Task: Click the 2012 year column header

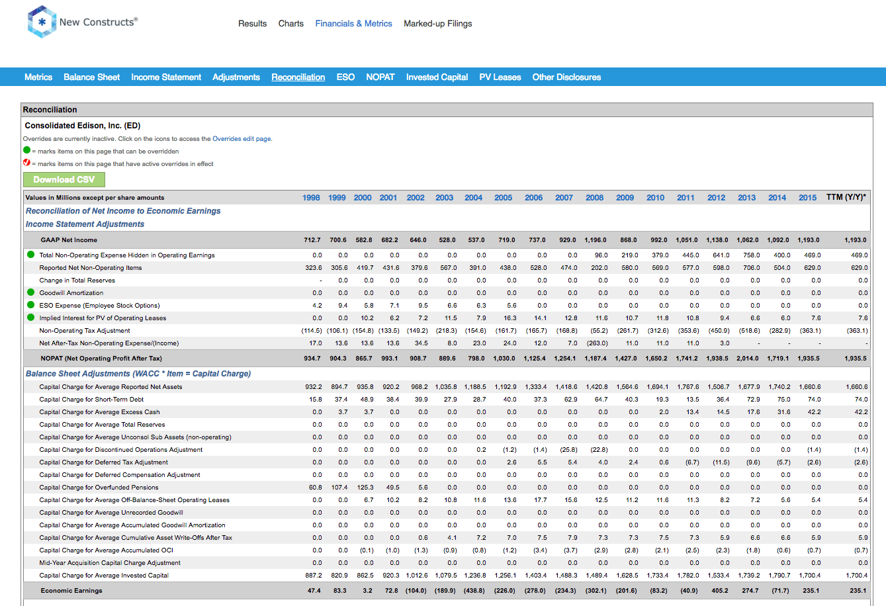Action: [x=717, y=197]
